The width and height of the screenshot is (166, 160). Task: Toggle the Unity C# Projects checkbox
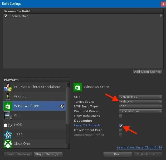click(x=121, y=125)
